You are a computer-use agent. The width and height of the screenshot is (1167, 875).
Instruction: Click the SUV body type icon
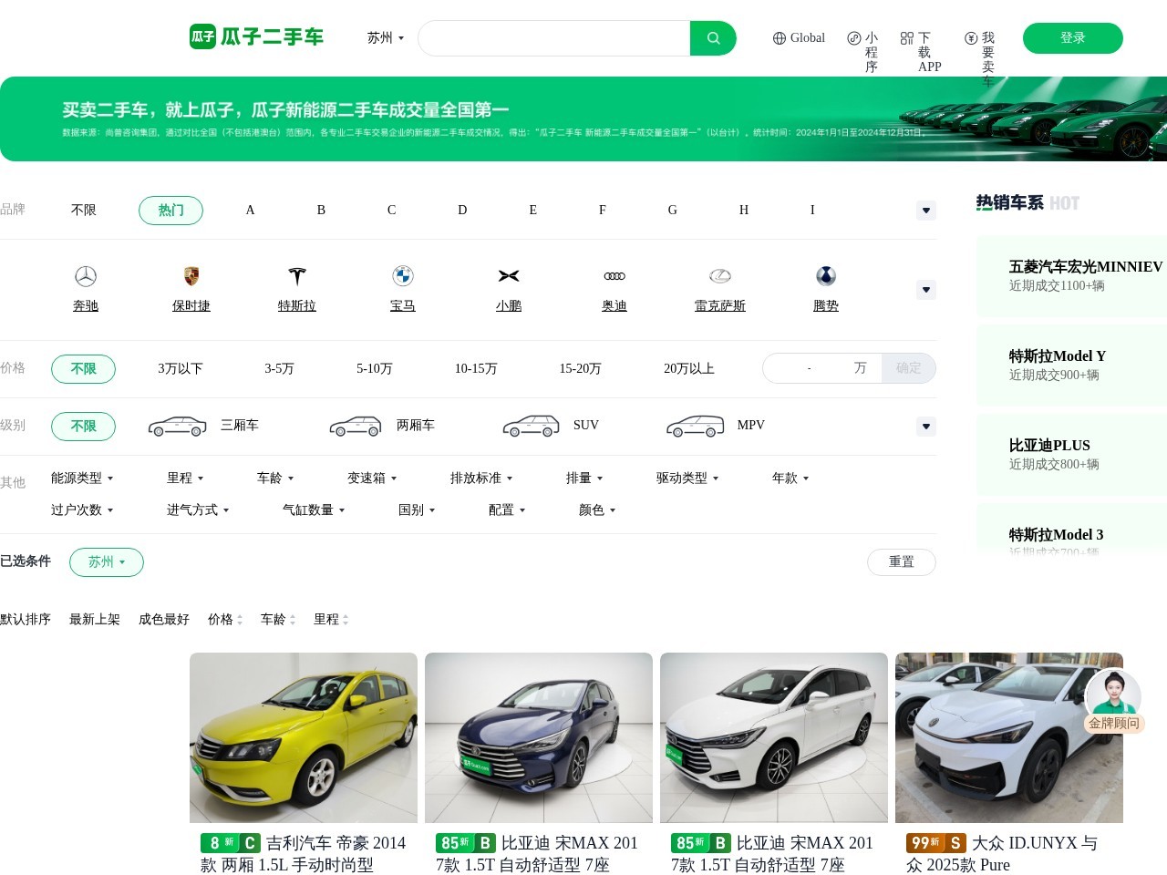531,424
